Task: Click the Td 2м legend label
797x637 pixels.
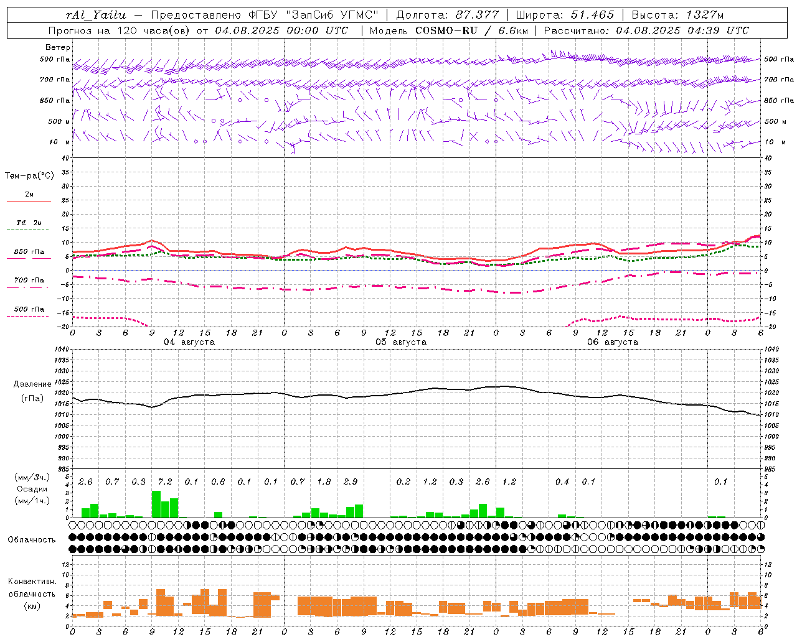Action: tap(29, 223)
